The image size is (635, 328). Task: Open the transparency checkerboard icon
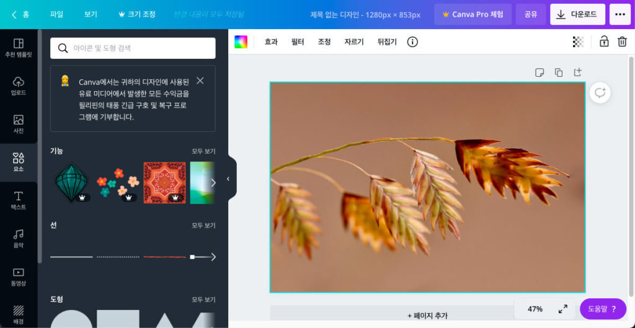click(x=578, y=42)
